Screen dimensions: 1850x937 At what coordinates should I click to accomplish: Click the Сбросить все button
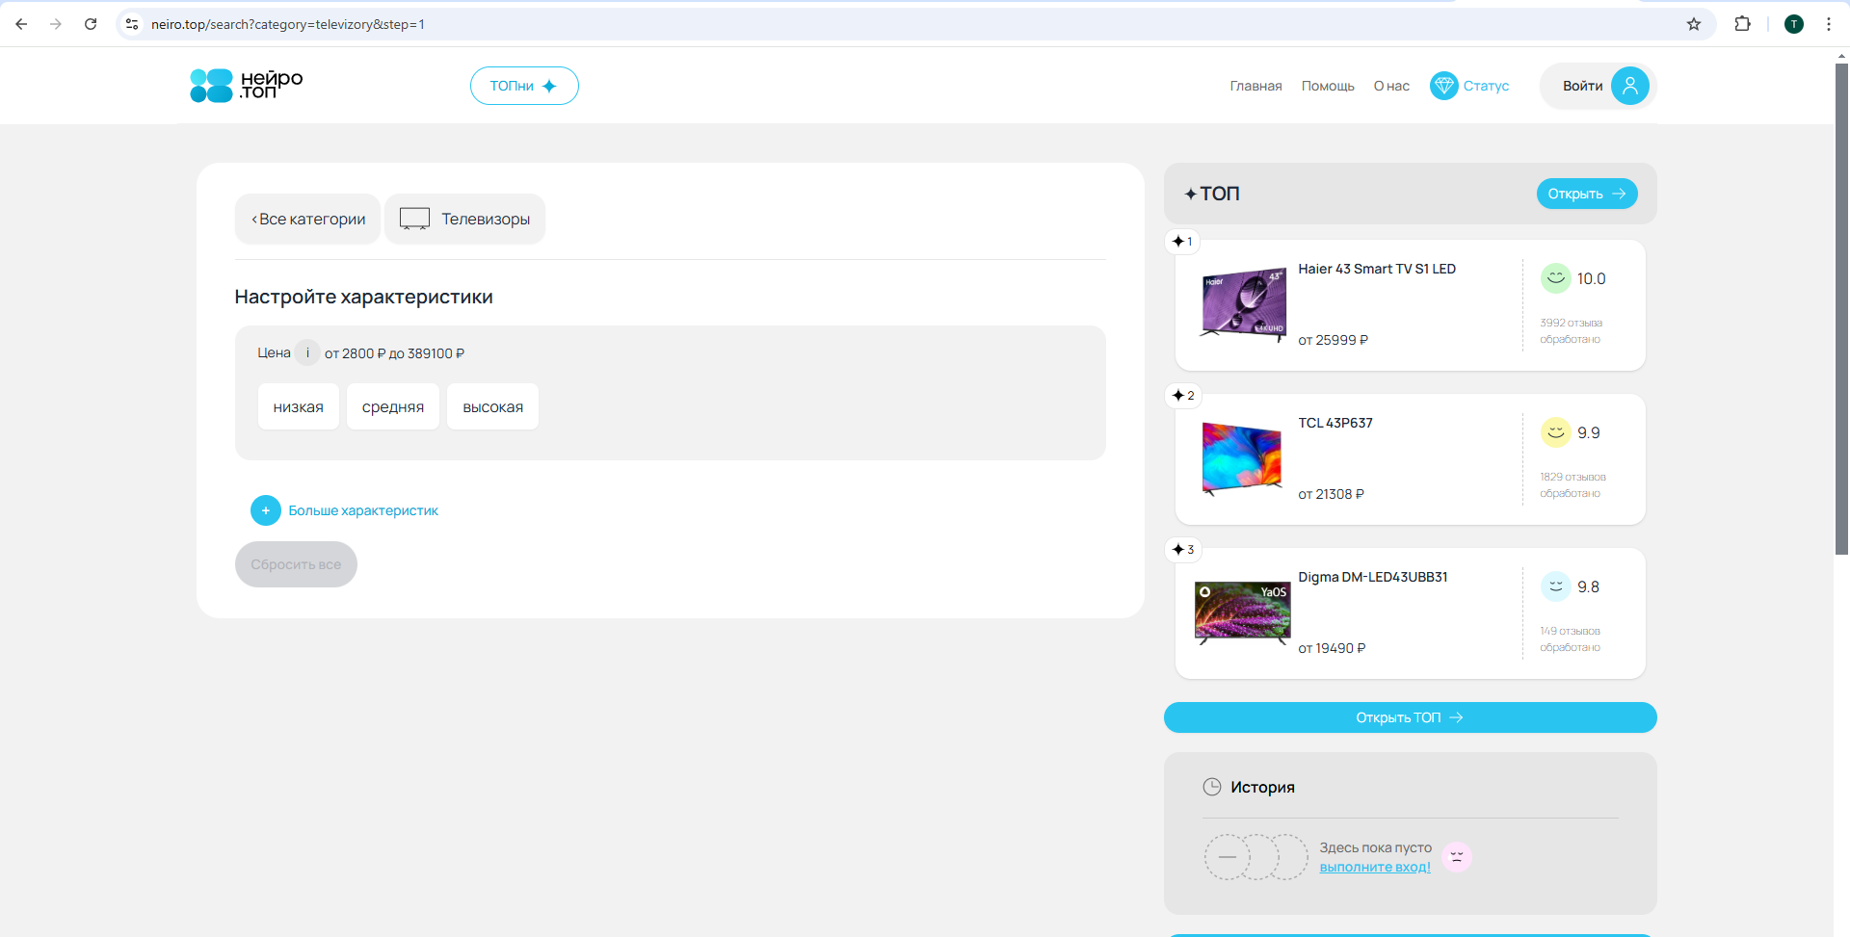[296, 564]
